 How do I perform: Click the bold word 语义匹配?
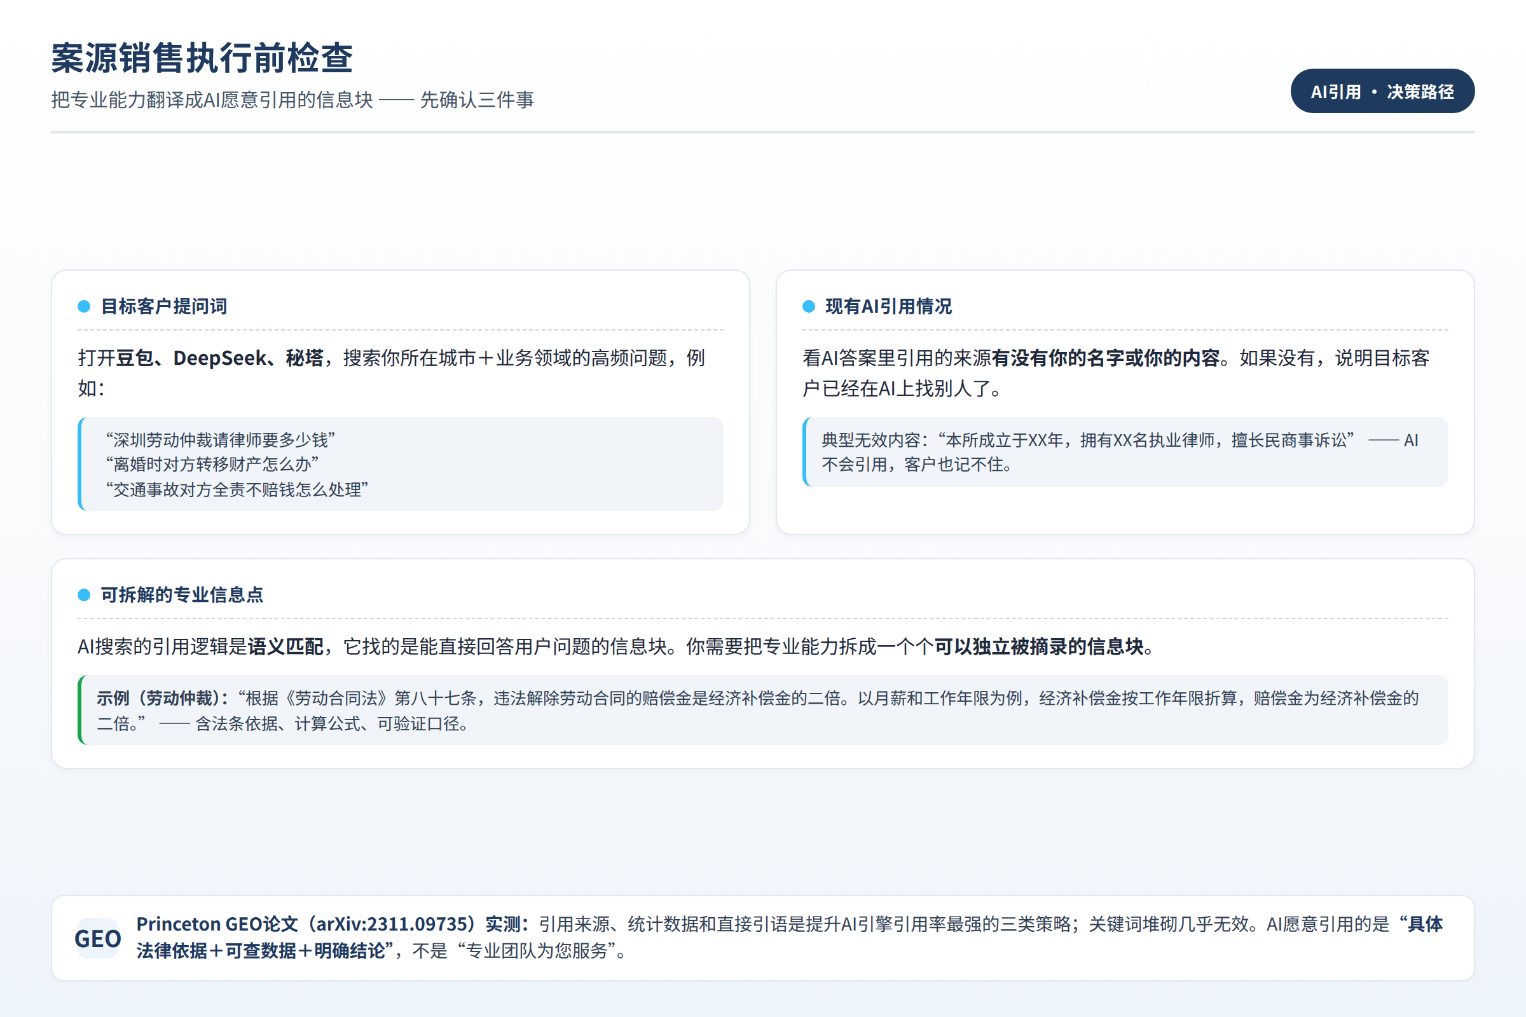point(285,646)
